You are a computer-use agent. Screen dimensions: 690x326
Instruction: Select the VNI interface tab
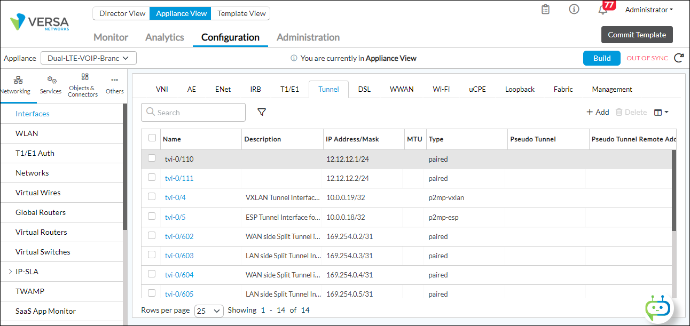tap(162, 89)
